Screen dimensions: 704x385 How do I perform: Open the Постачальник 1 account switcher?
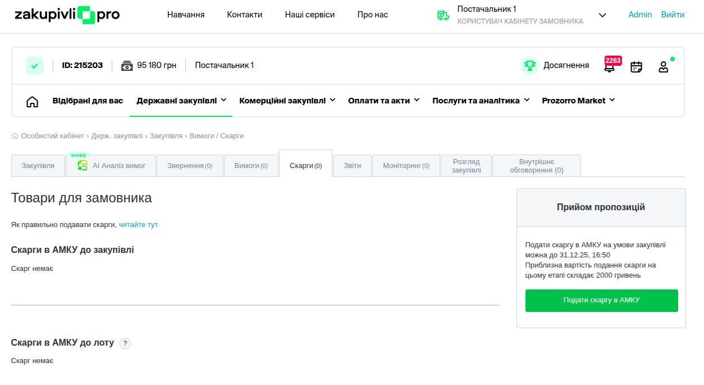(521, 15)
